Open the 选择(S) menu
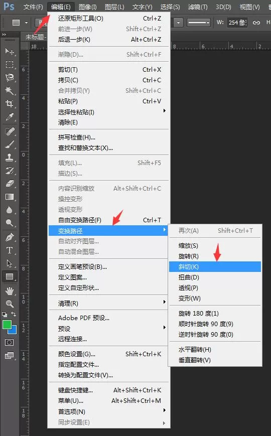The height and width of the screenshot is (436, 271). (x=170, y=7)
